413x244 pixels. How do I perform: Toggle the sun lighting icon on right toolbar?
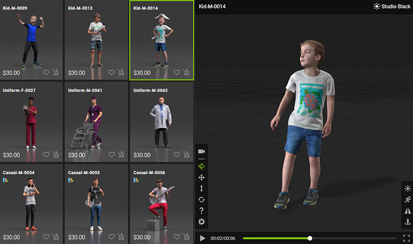[x=407, y=188]
